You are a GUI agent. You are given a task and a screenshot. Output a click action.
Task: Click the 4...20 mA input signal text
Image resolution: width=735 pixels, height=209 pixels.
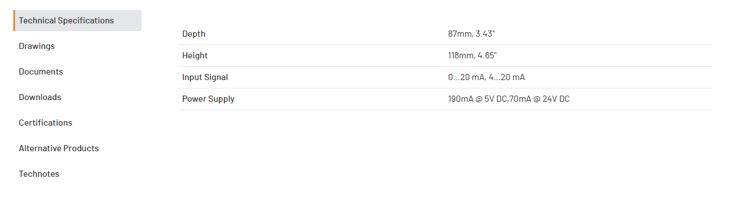coord(507,77)
